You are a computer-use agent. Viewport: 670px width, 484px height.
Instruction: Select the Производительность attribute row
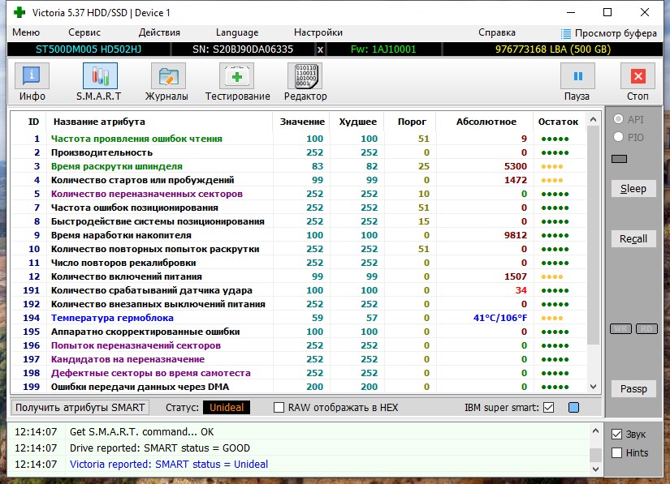299,152
